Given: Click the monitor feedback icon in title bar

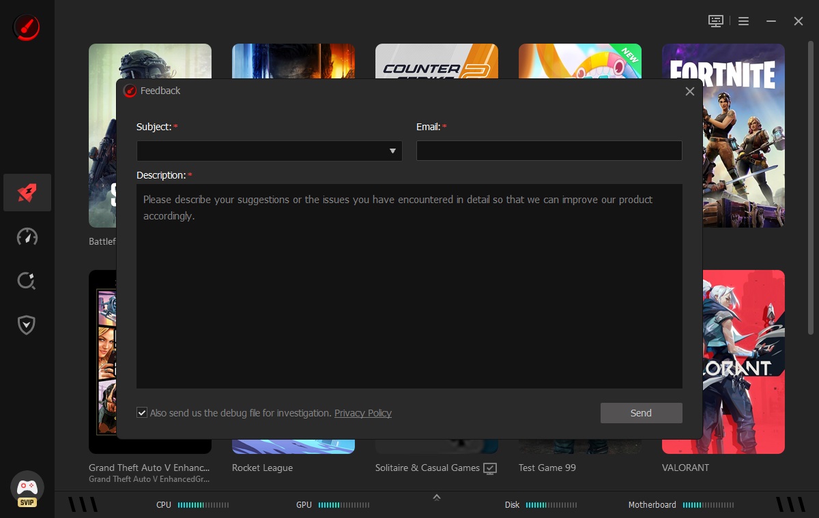Looking at the screenshot, I should (715, 21).
